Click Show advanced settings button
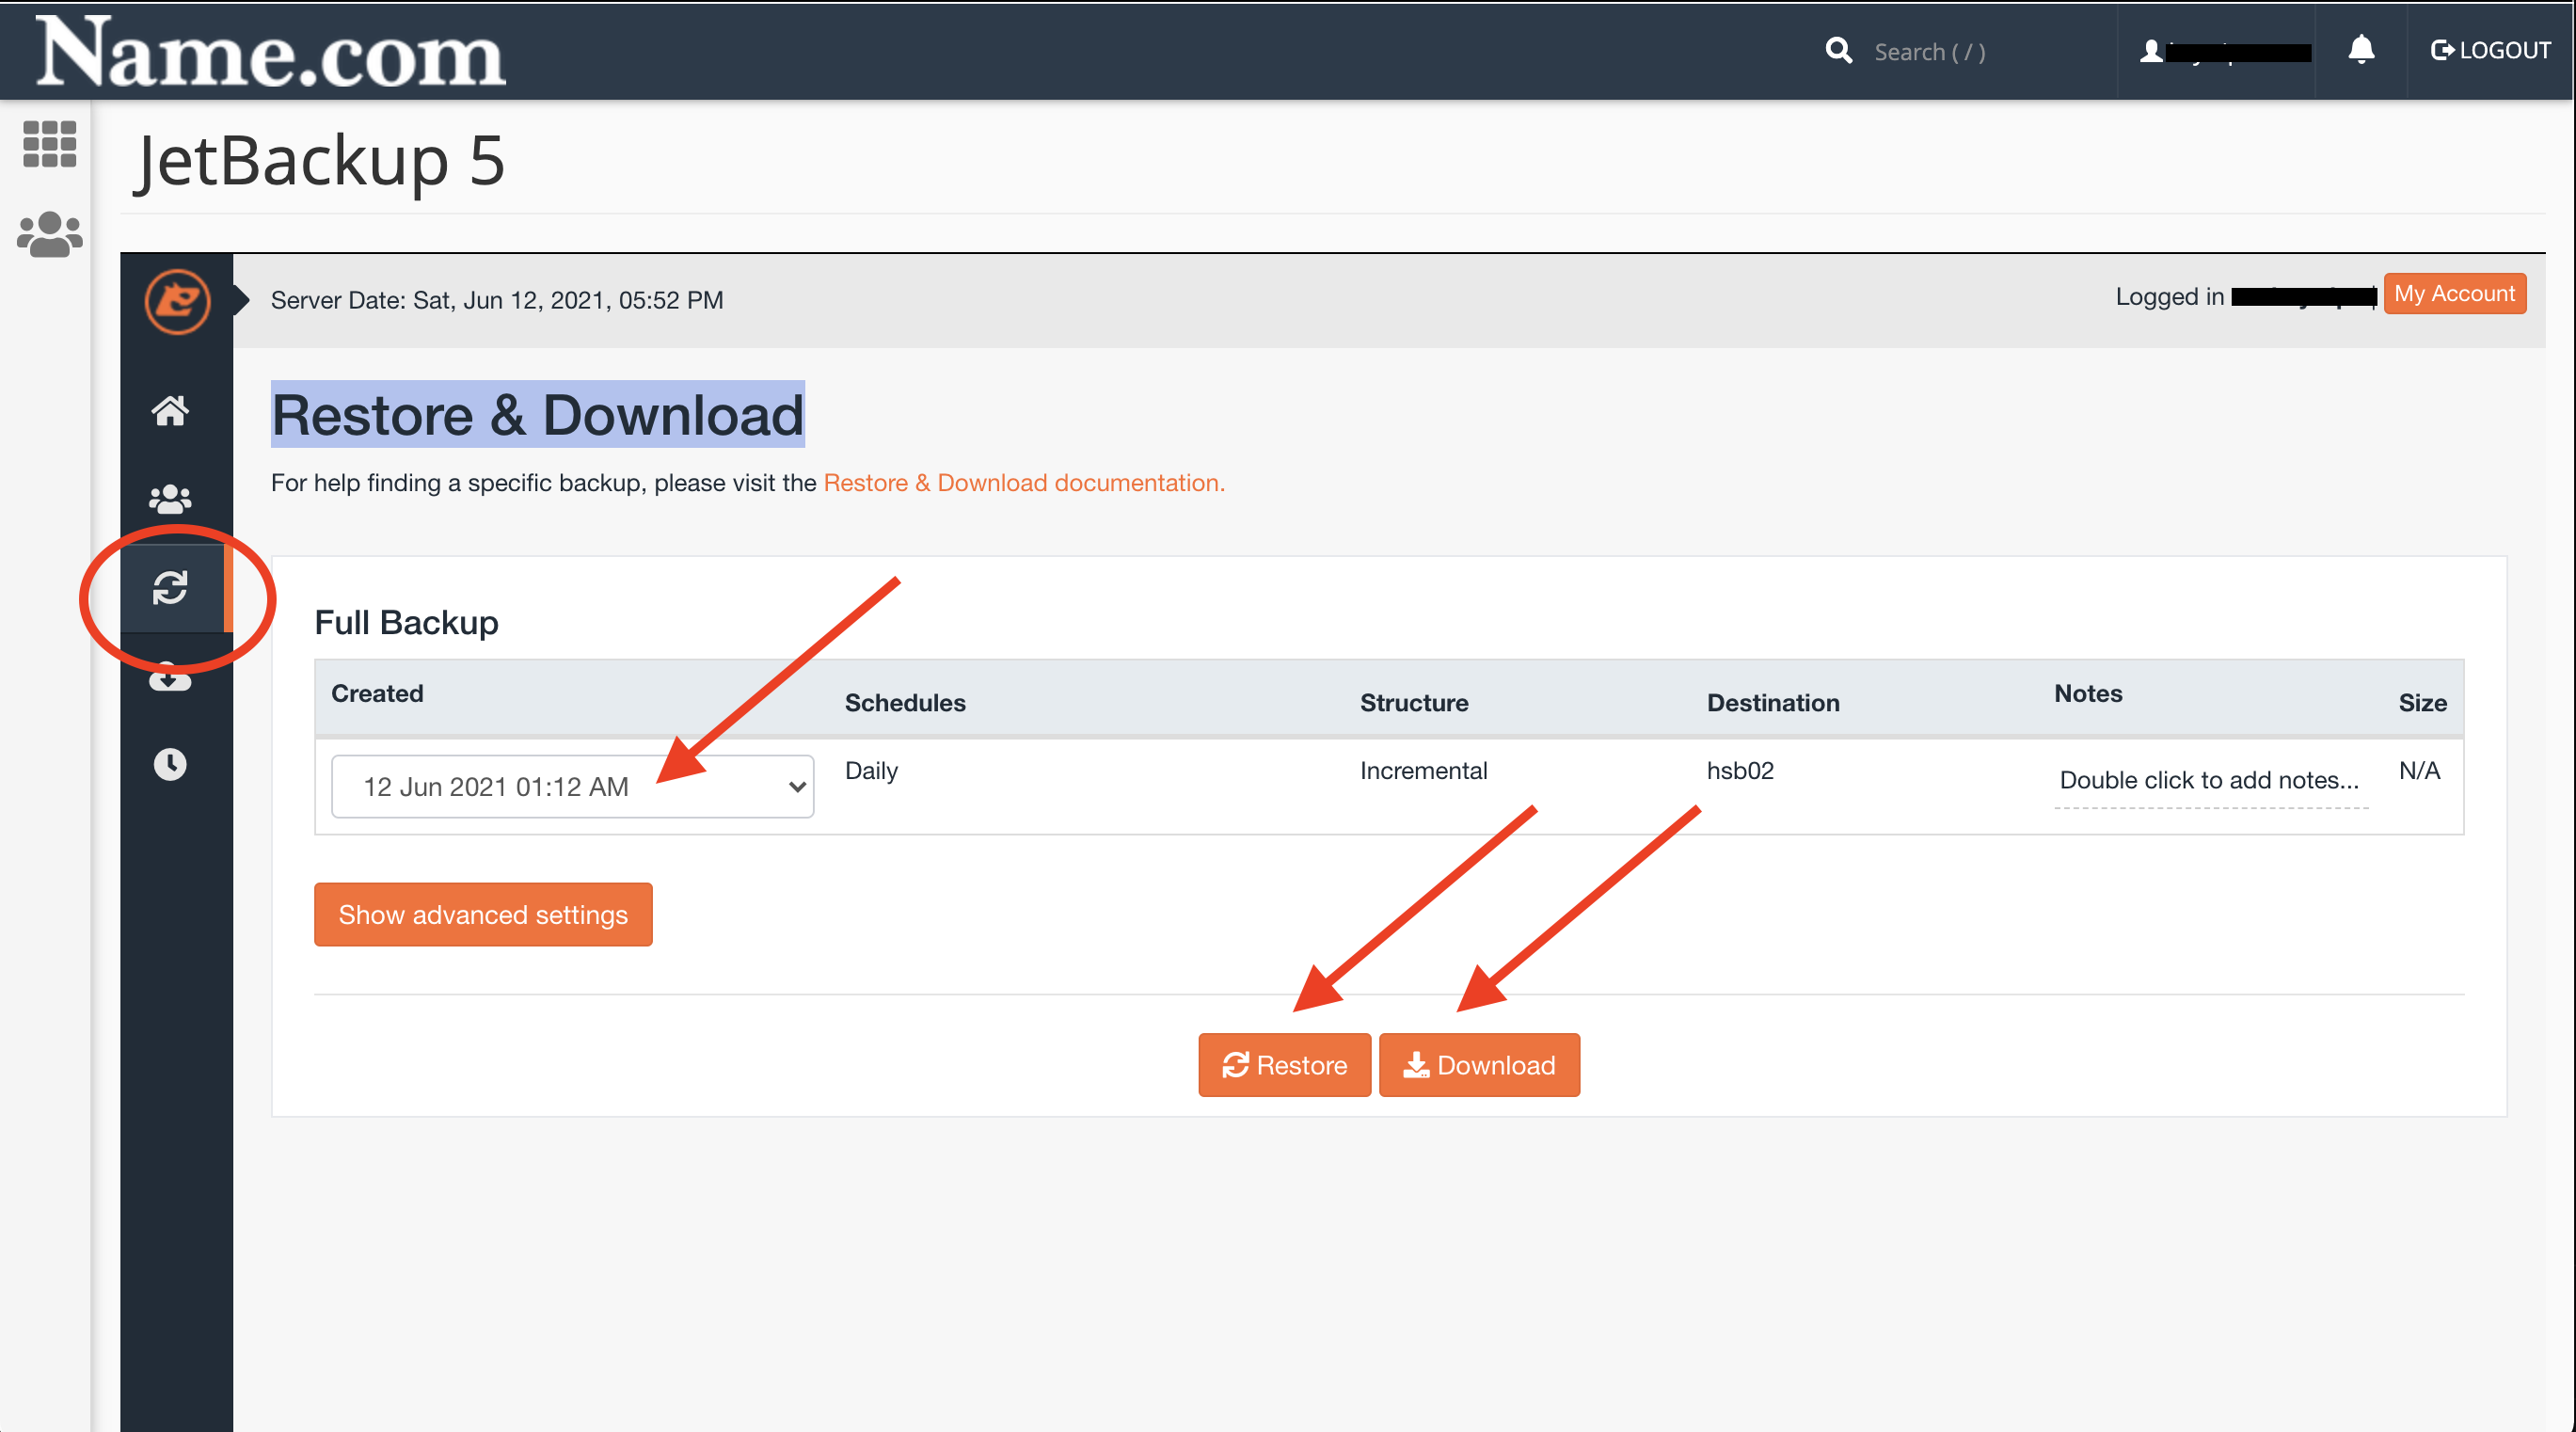The width and height of the screenshot is (2576, 1432). point(483,914)
